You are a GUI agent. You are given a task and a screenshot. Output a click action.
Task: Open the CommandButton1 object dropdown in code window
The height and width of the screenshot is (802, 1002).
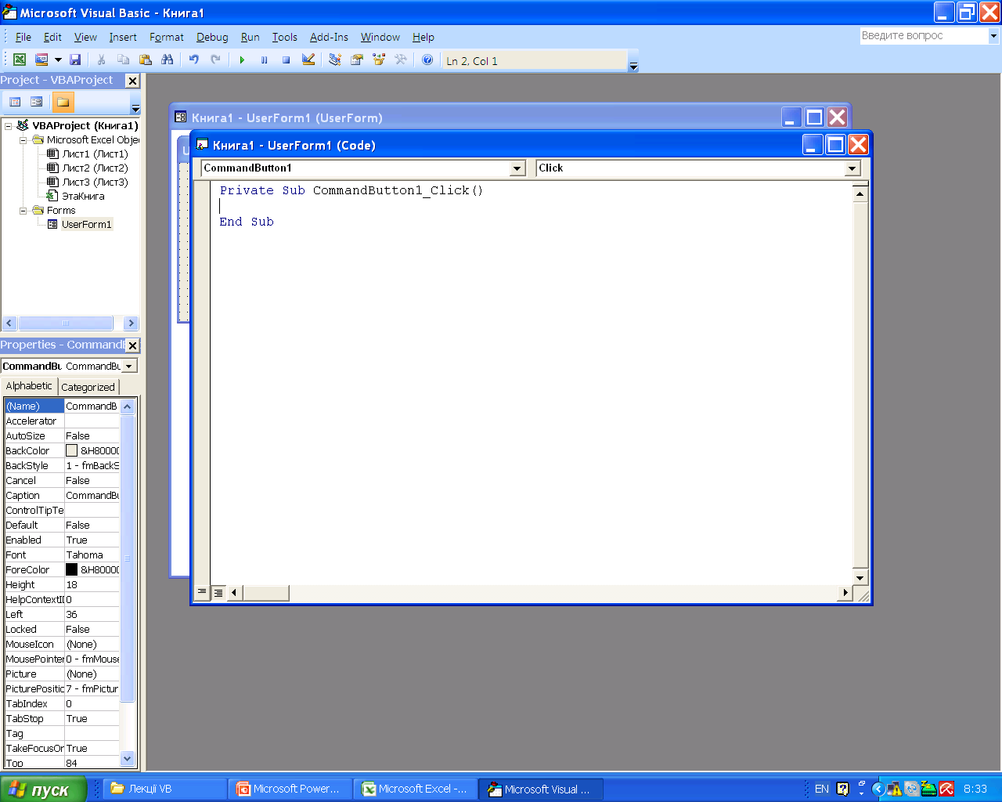tap(517, 168)
